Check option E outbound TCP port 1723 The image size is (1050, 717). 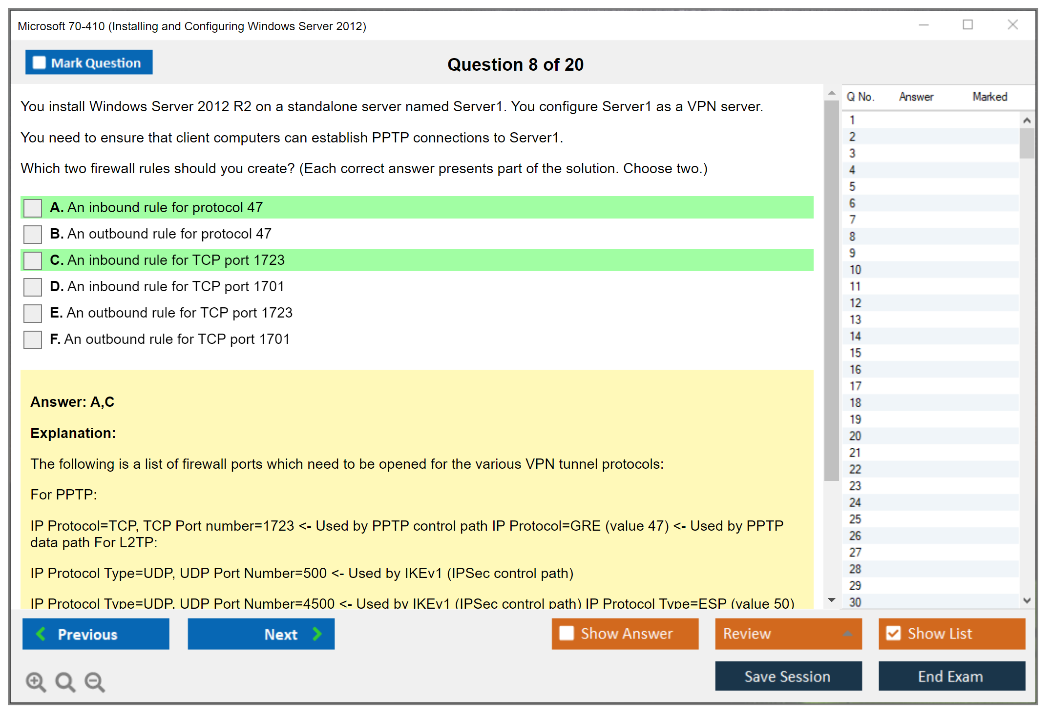point(33,313)
